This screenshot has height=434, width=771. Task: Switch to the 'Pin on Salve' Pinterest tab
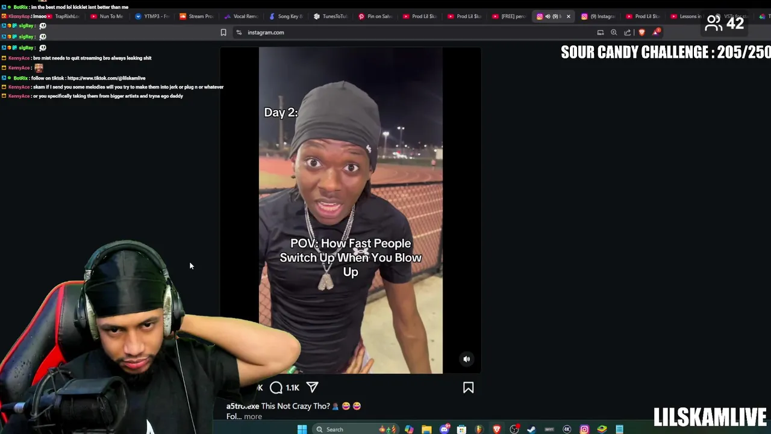(375, 16)
